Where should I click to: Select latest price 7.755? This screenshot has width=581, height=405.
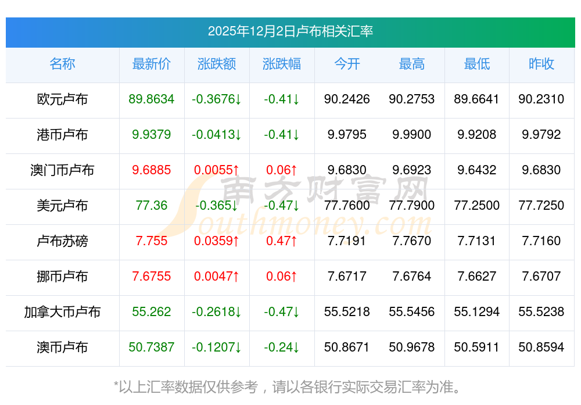point(152,241)
